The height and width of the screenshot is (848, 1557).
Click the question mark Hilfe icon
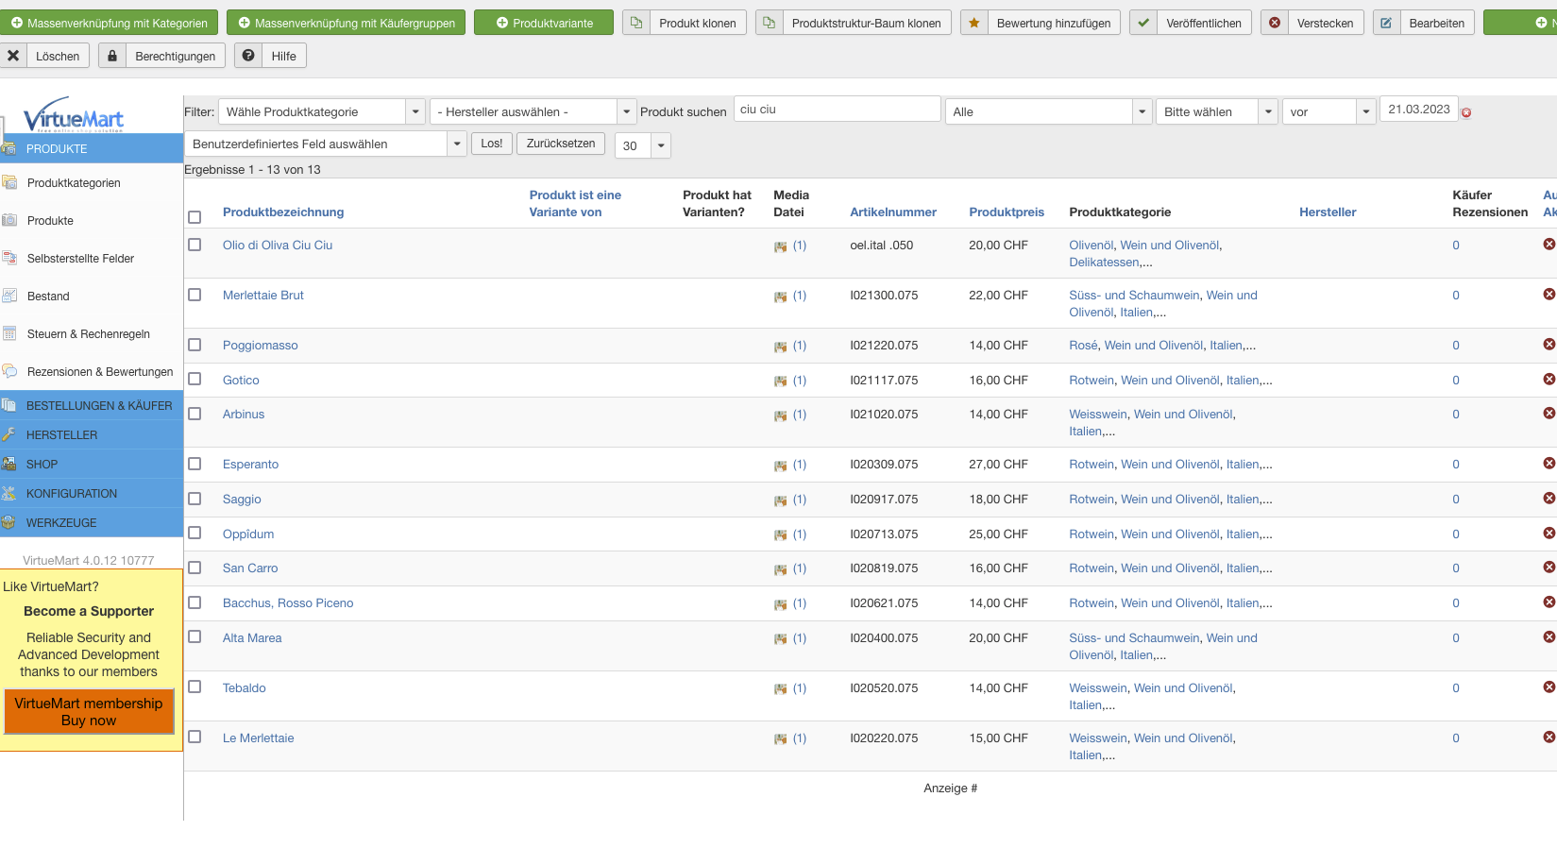(x=248, y=56)
